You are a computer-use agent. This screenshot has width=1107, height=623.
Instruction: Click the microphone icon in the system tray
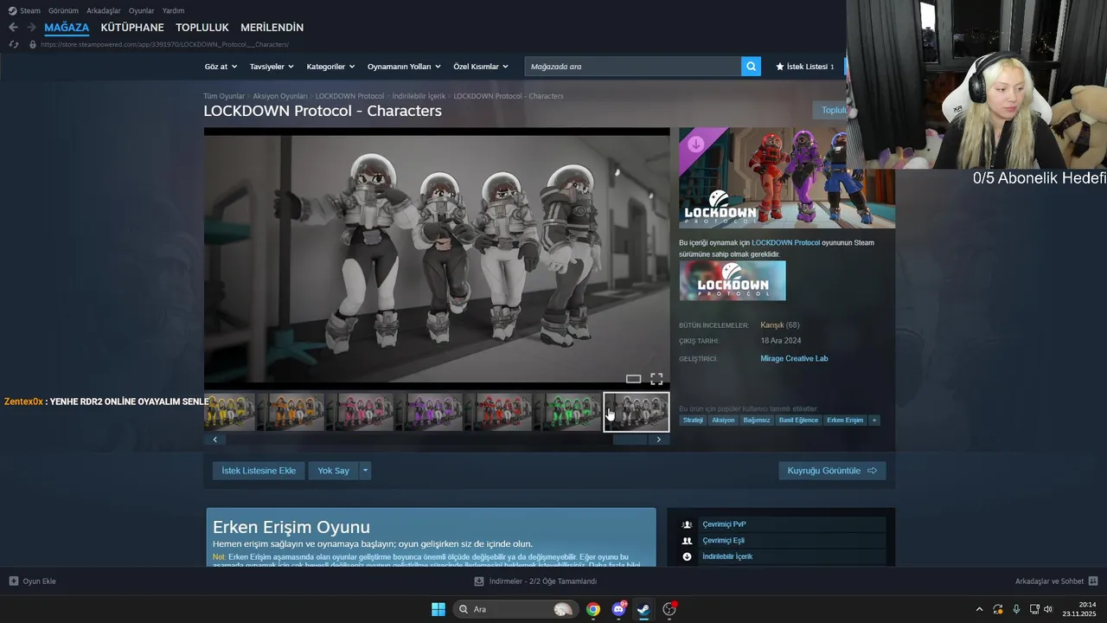point(1016,609)
